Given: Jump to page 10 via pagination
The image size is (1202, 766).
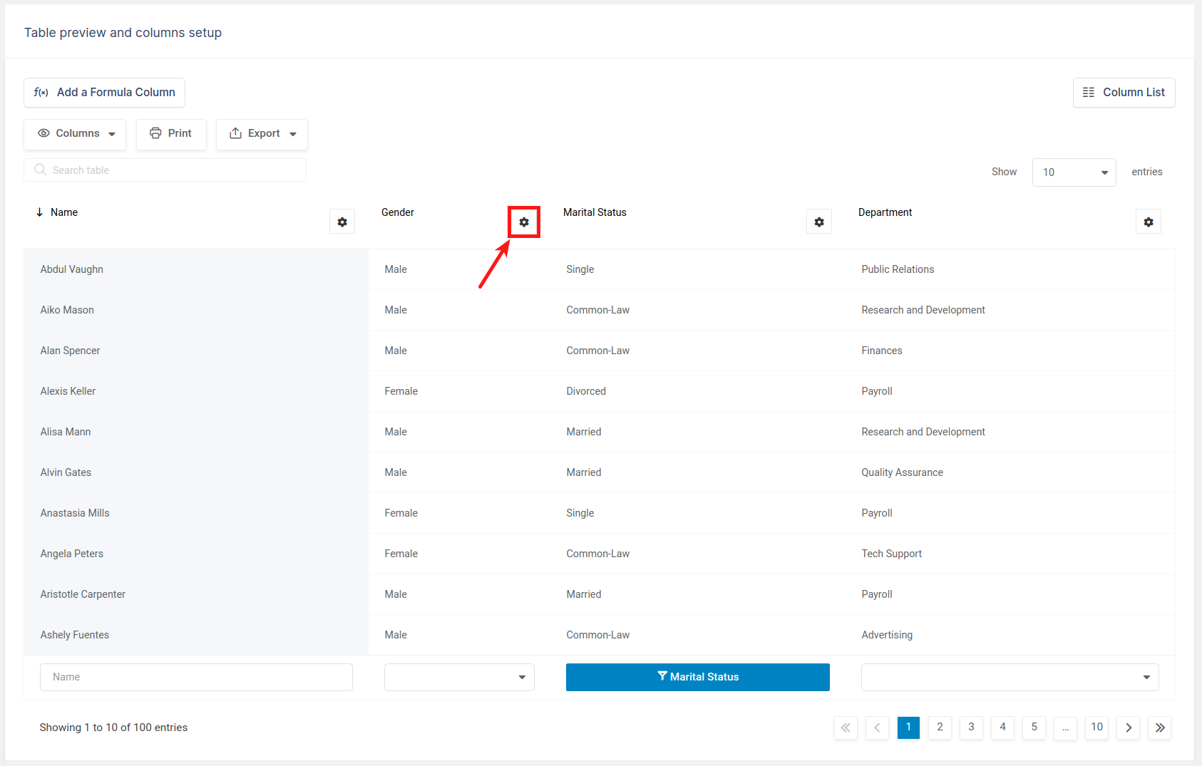Looking at the screenshot, I should (1096, 728).
